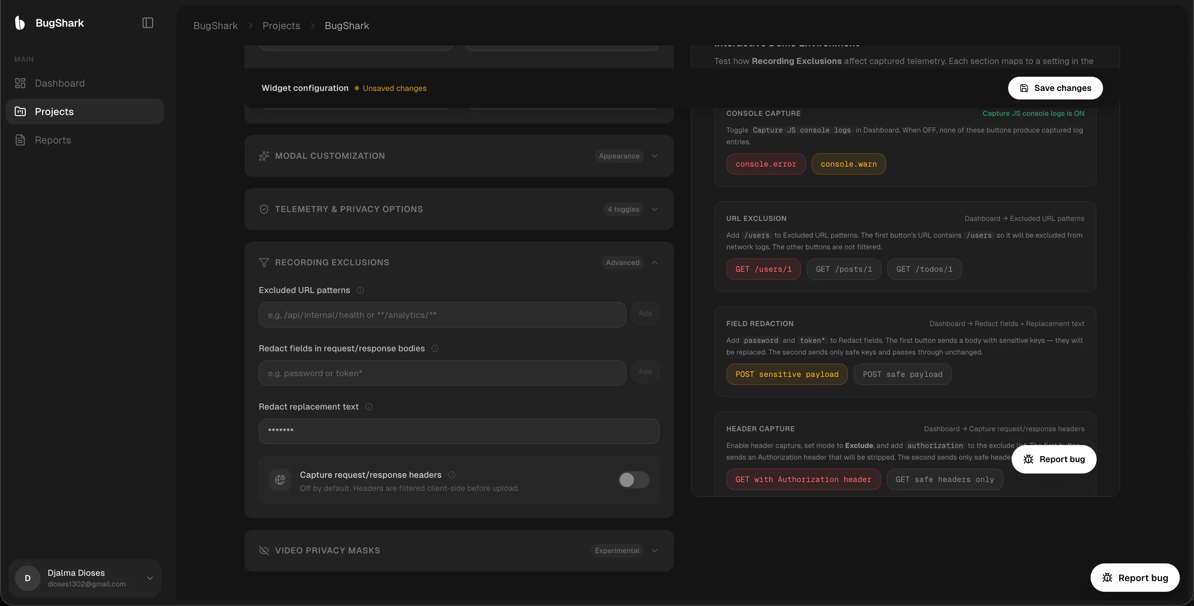Image resolution: width=1194 pixels, height=606 pixels.
Task: Click the dioses1302@gmail.com email text
Action: click(x=86, y=584)
